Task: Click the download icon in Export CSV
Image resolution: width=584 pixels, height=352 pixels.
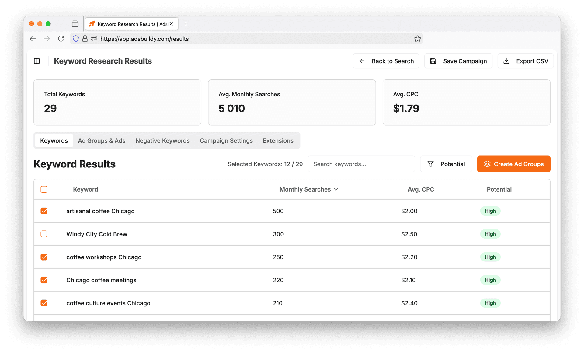Action: tap(506, 61)
